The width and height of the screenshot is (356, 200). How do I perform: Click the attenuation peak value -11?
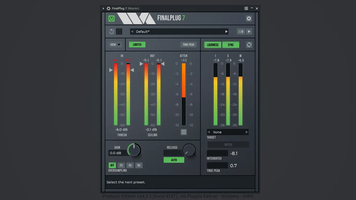(x=184, y=60)
